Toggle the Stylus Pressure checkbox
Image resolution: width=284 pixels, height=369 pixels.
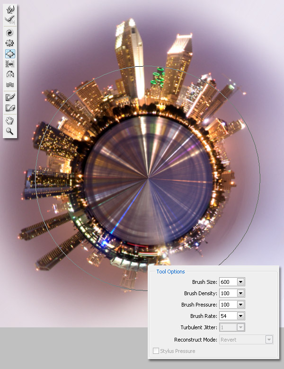156,351
